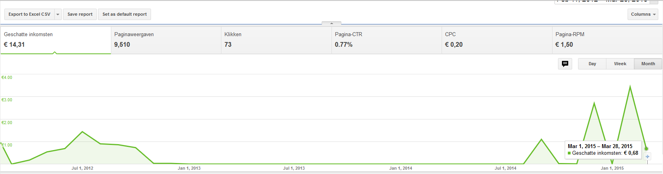Click the March 2015 data point on chart
The height and width of the screenshot is (174, 663).
(x=646, y=148)
